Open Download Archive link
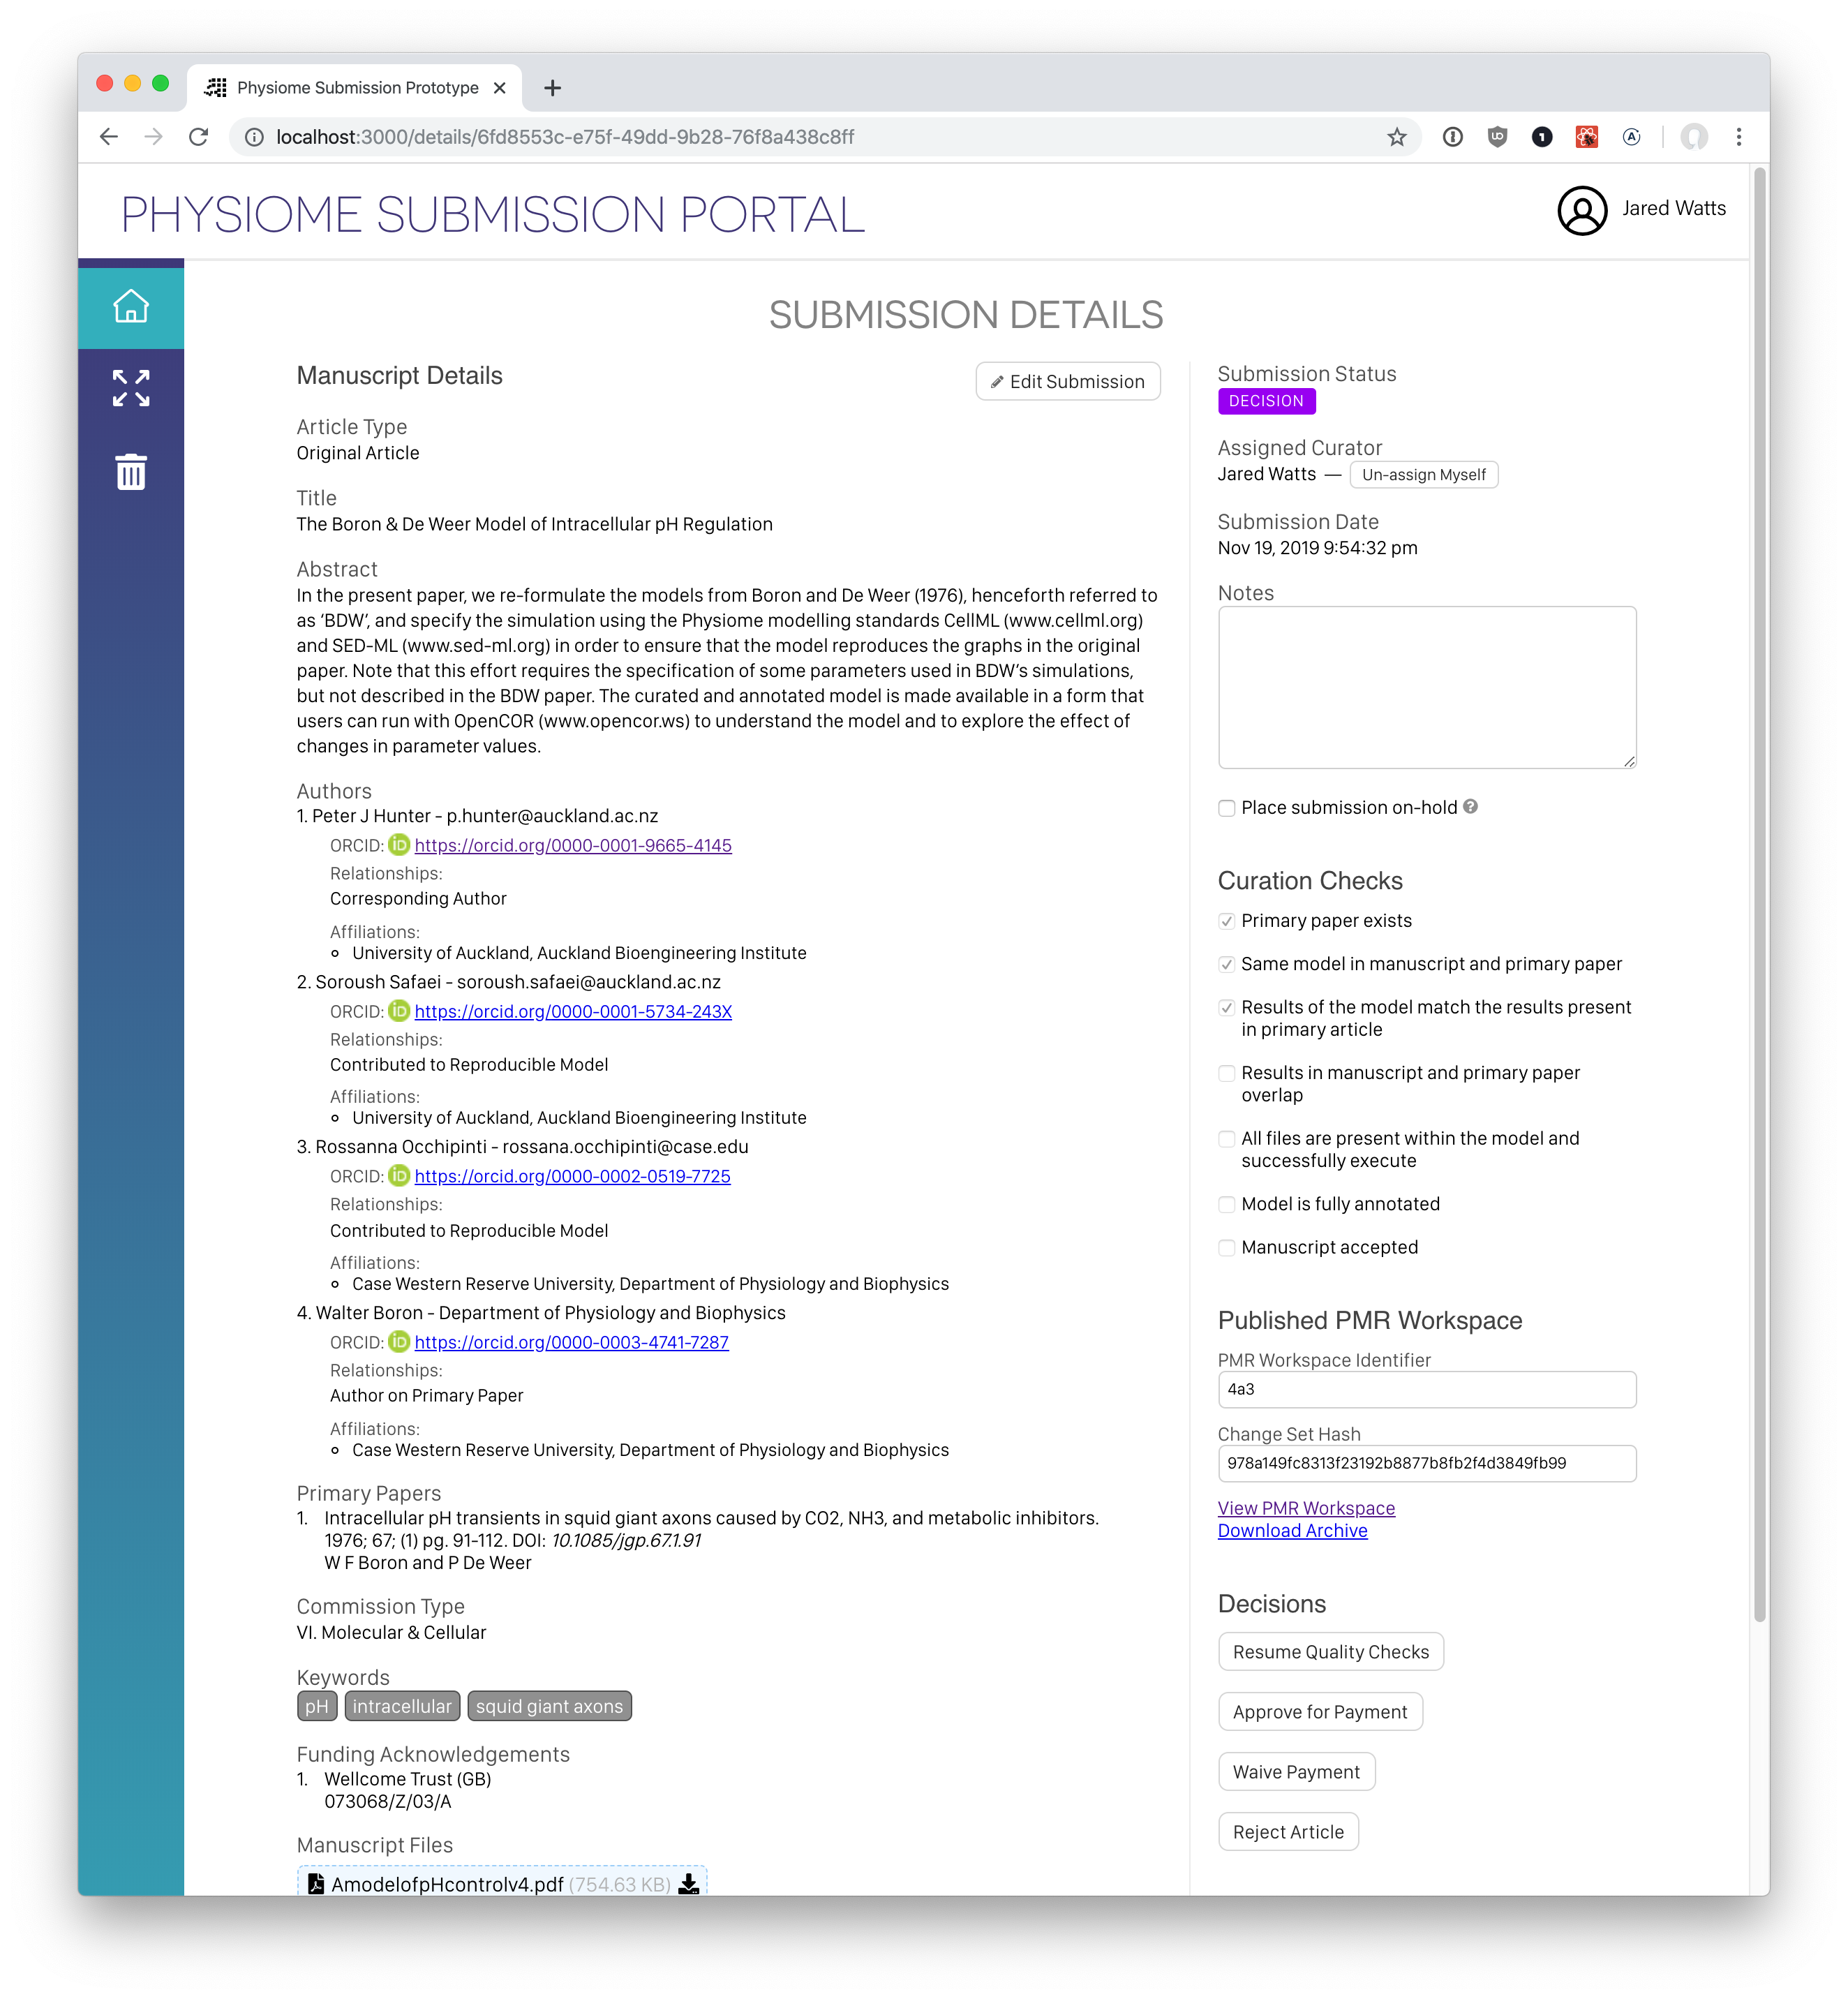Viewport: 1848px width, 1999px height. coord(1292,1531)
